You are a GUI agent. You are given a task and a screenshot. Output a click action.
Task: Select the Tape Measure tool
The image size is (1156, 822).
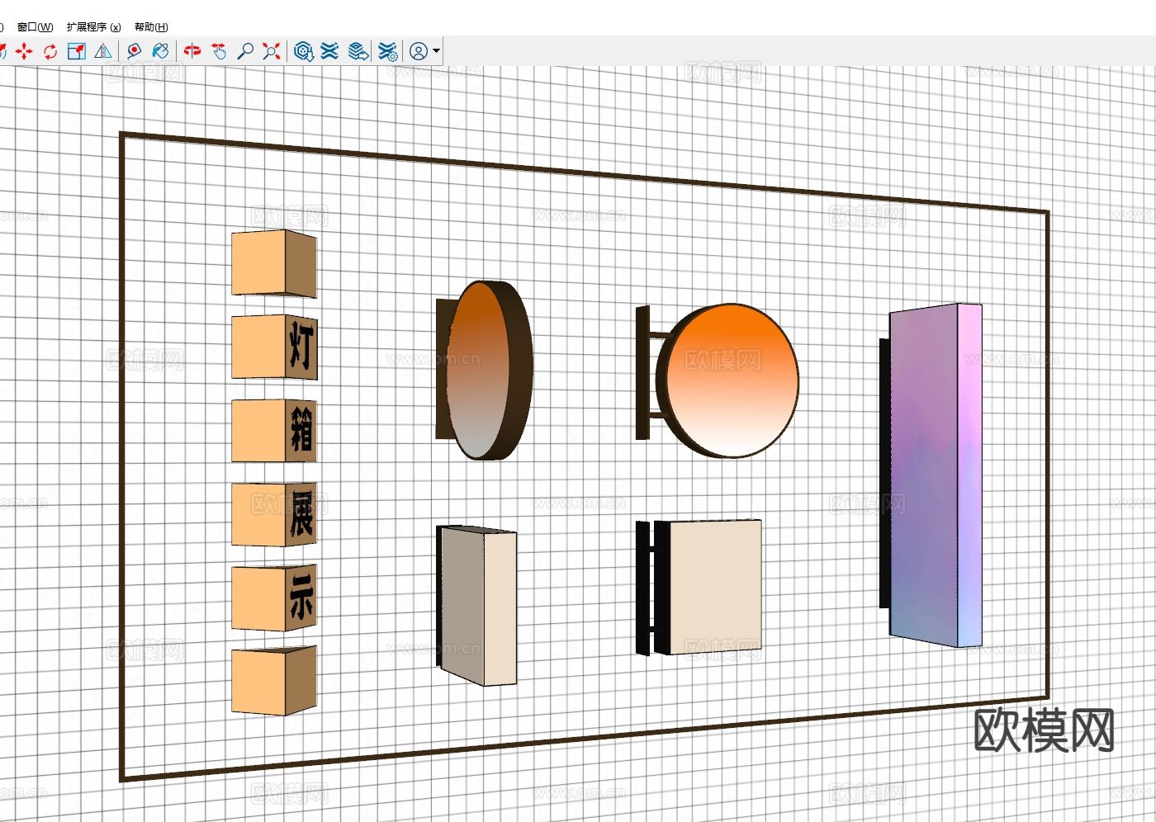click(134, 52)
